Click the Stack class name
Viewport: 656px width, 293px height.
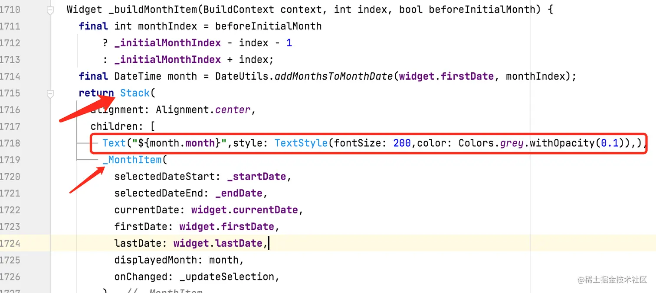(x=134, y=93)
